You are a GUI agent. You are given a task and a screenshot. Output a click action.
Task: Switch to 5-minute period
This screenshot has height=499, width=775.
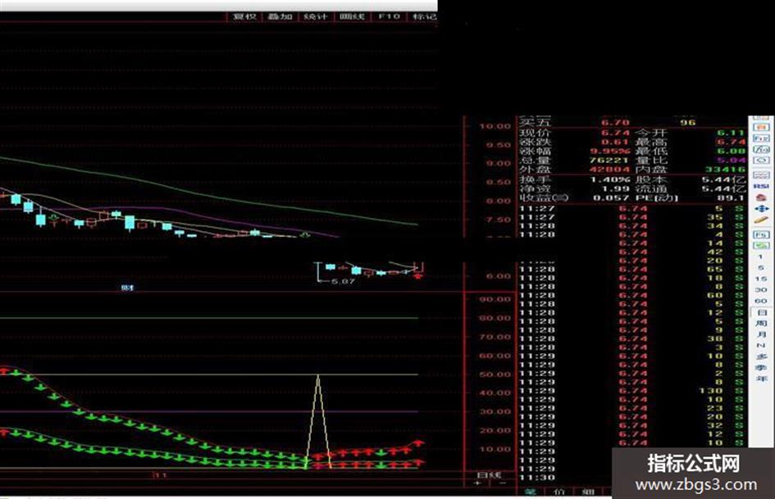[761, 268]
